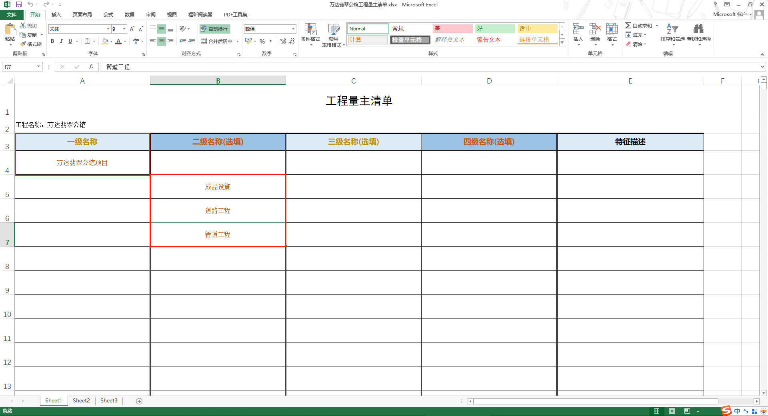Open the fill color dropdown arrow
The width and height of the screenshot is (768, 416).
pos(111,41)
